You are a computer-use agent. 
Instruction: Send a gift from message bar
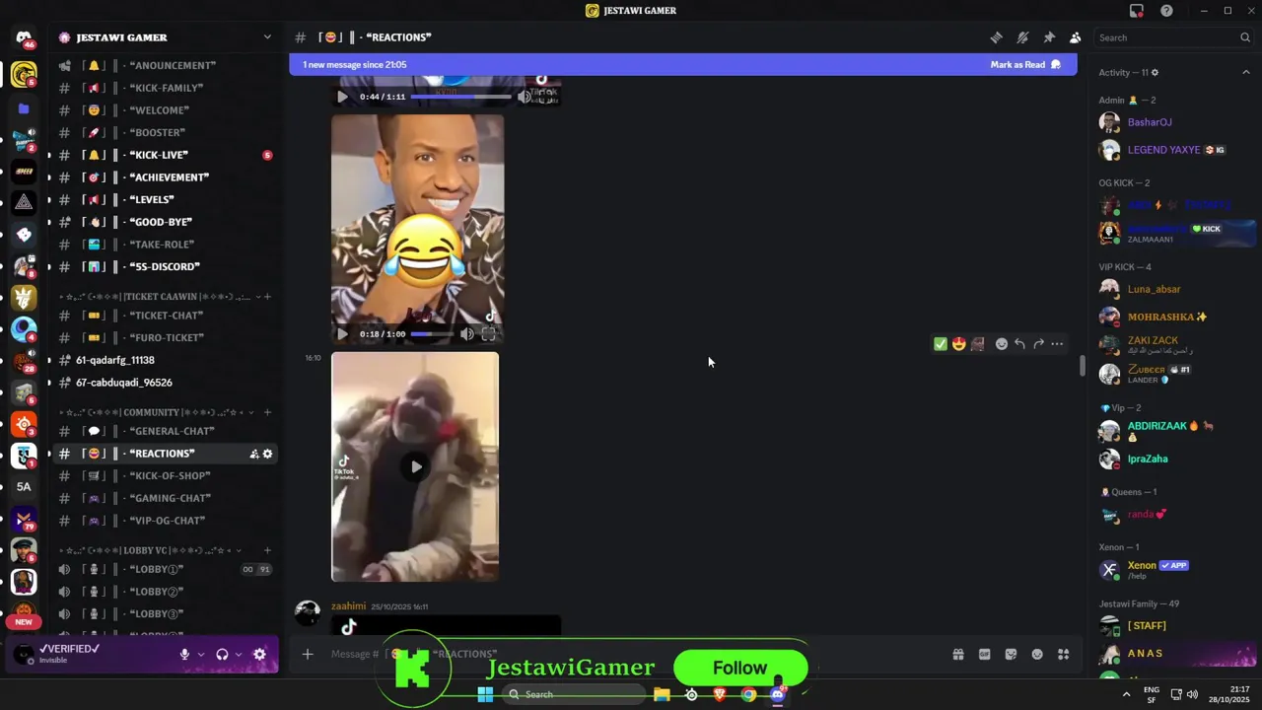click(957, 654)
